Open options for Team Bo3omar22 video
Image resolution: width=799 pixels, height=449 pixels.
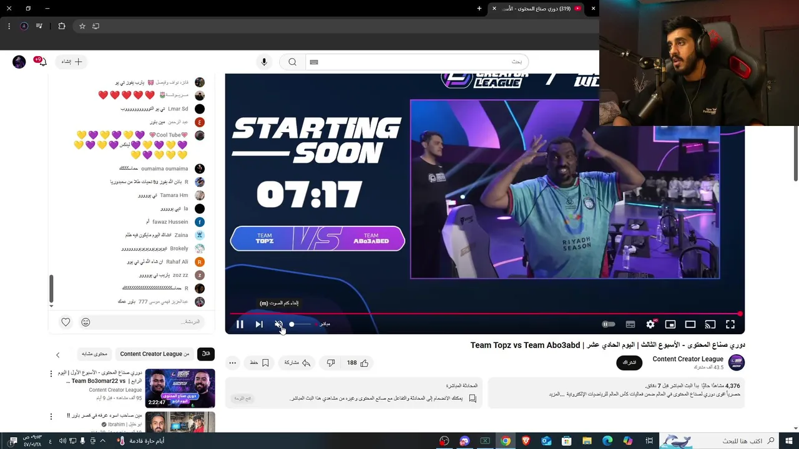click(51, 374)
